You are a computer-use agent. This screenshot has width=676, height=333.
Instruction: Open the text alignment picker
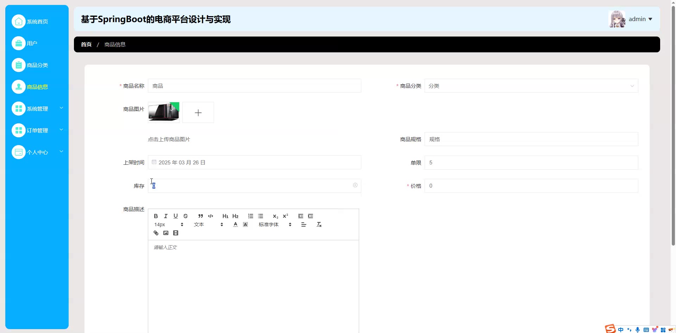tap(303, 224)
